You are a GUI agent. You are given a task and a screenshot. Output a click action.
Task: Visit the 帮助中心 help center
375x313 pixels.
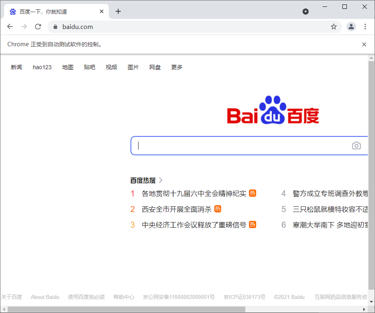pyautogui.click(x=124, y=297)
